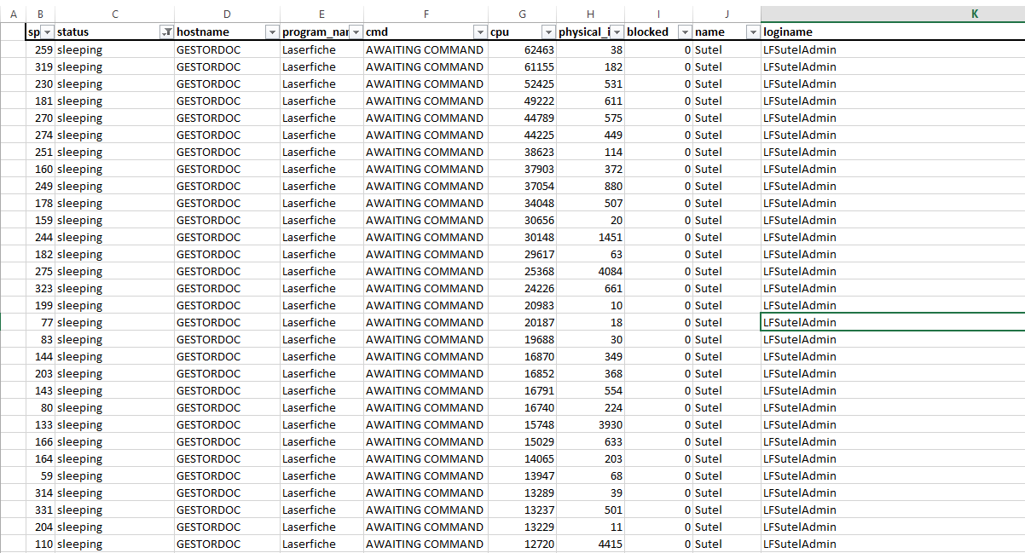
Task: Select column K header
Action: tap(893, 14)
